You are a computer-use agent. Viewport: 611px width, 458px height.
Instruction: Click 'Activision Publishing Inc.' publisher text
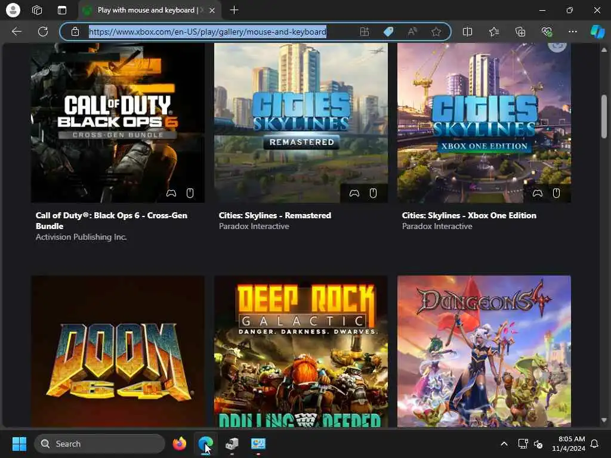coord(81,237)
